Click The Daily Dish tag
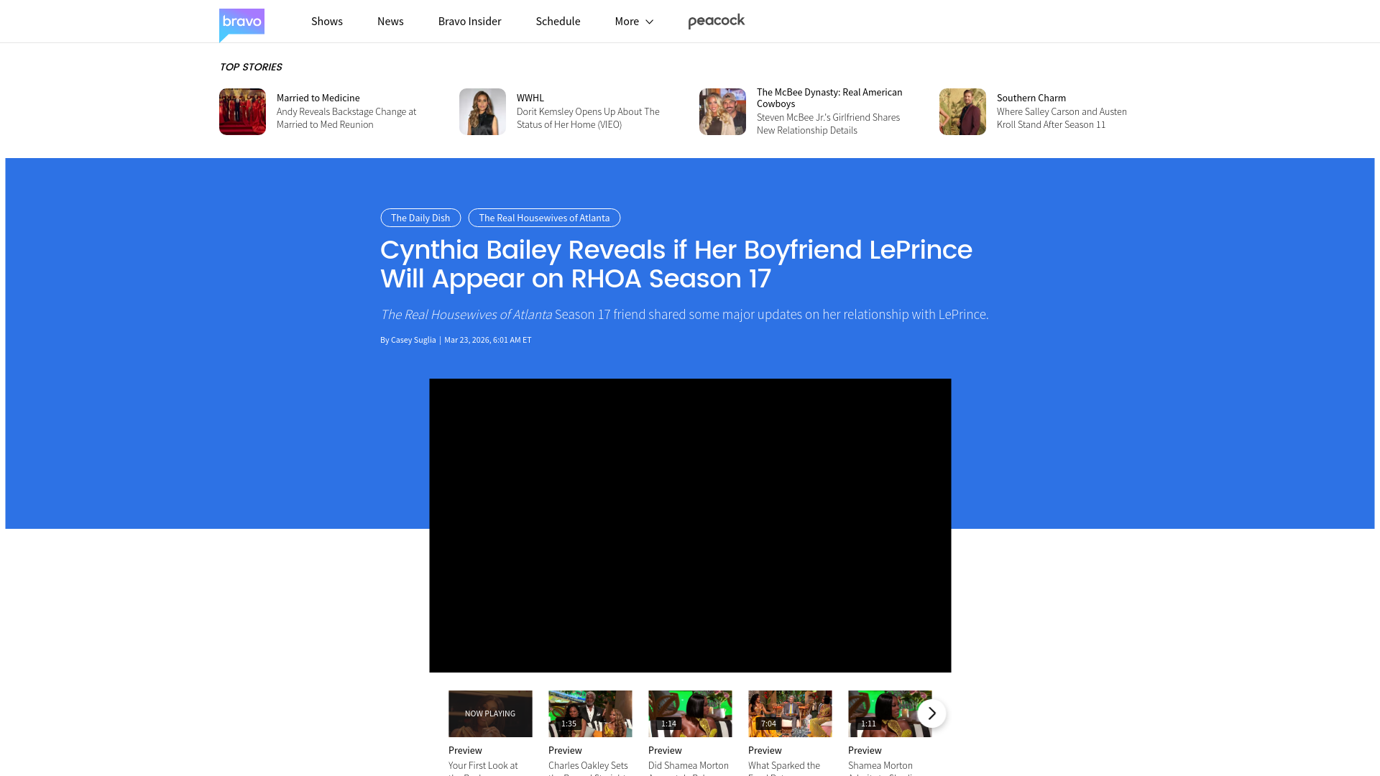This screenshot has width=1380, height=776. [x=420, y=218]
